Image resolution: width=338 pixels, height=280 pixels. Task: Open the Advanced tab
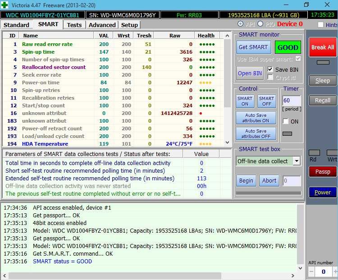point(102,25)
